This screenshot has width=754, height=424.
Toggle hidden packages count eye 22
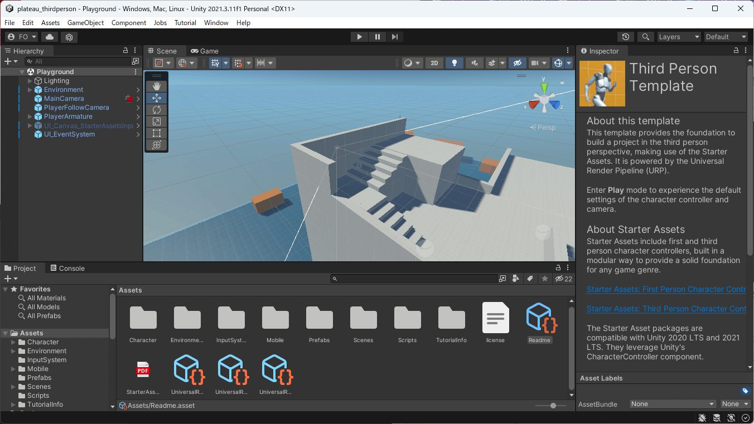564,279
